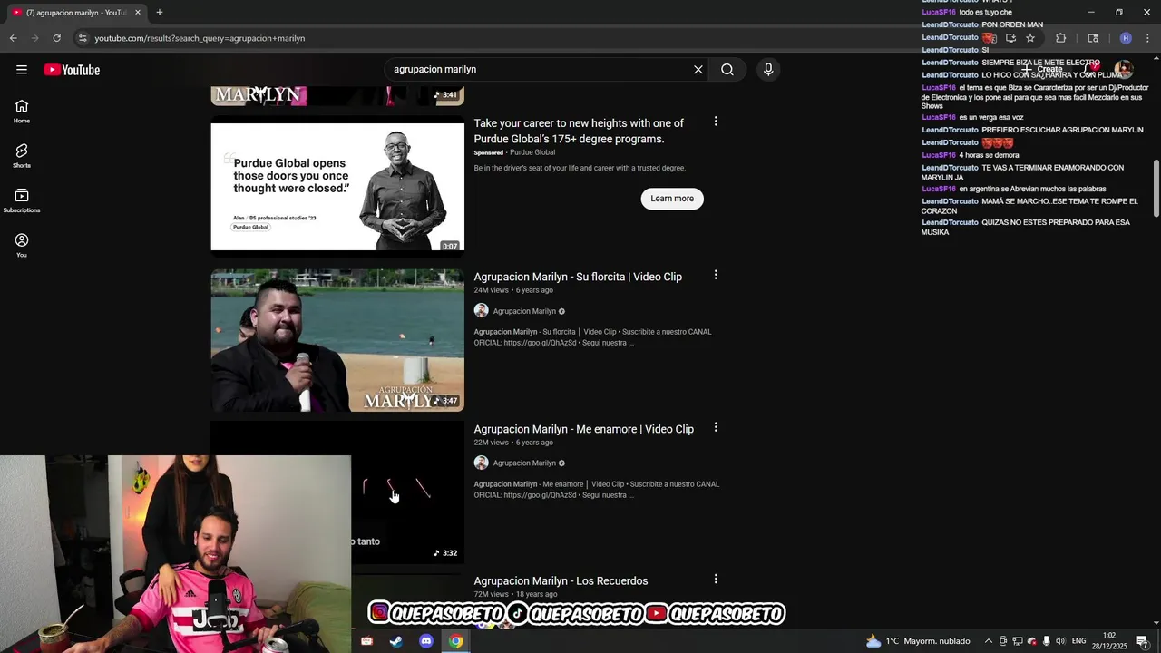Screen dimensions: 1161x653
Task: Click the magnifier search button
Action: pyautogui.click(x=727, y=70)
